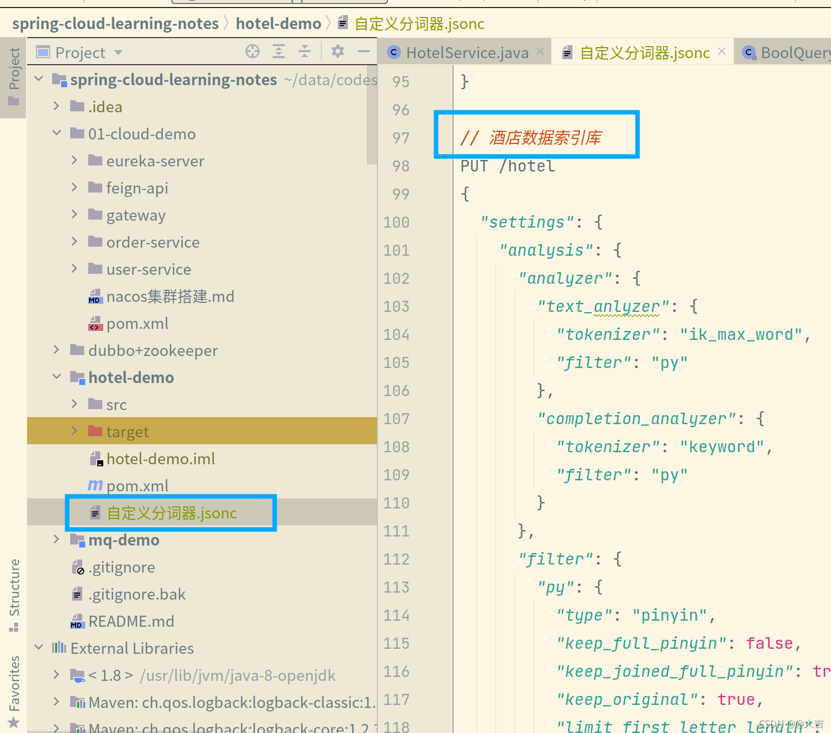This screenshot has width=831, height=733.
Task: Expand the eureka-server module
Action: point(75,160)
